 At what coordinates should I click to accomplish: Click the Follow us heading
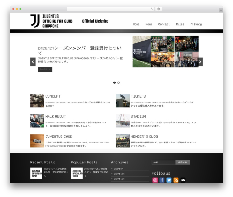pyautogui.click(x=161, y=173)
